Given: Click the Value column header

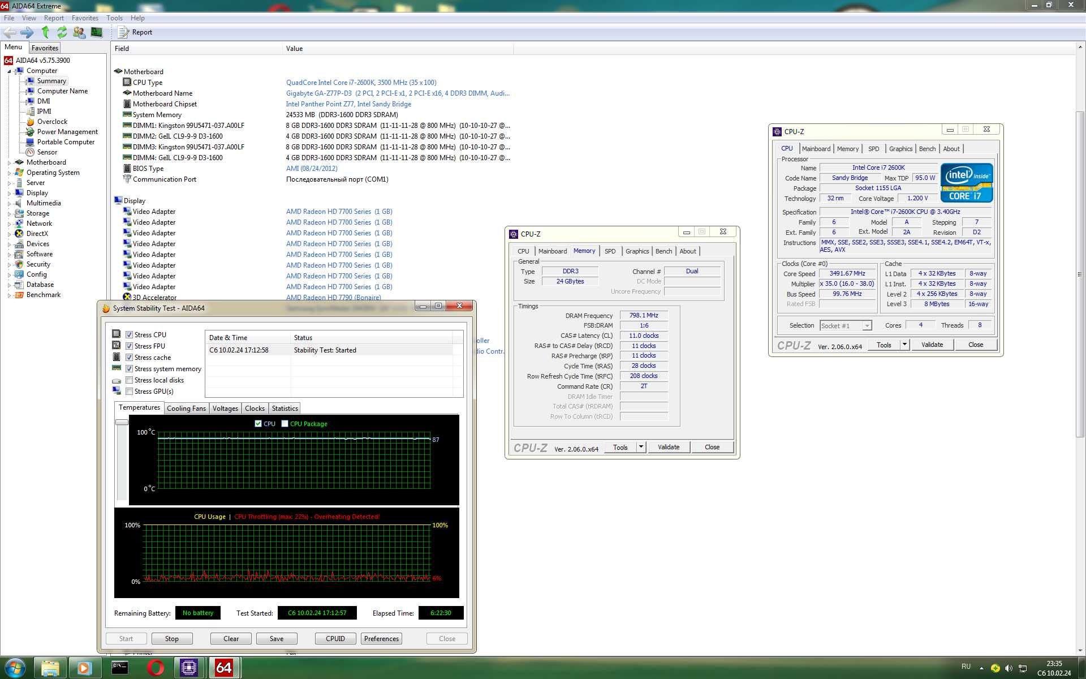Looking at the screenshot, I should tap(398, 49).
